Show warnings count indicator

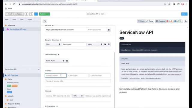click(172, 21)
